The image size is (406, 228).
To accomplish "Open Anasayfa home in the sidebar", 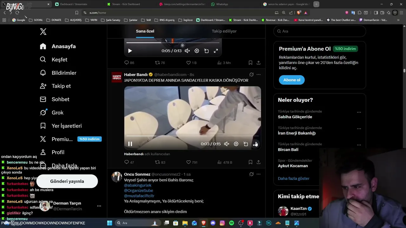I will [58, 46].
